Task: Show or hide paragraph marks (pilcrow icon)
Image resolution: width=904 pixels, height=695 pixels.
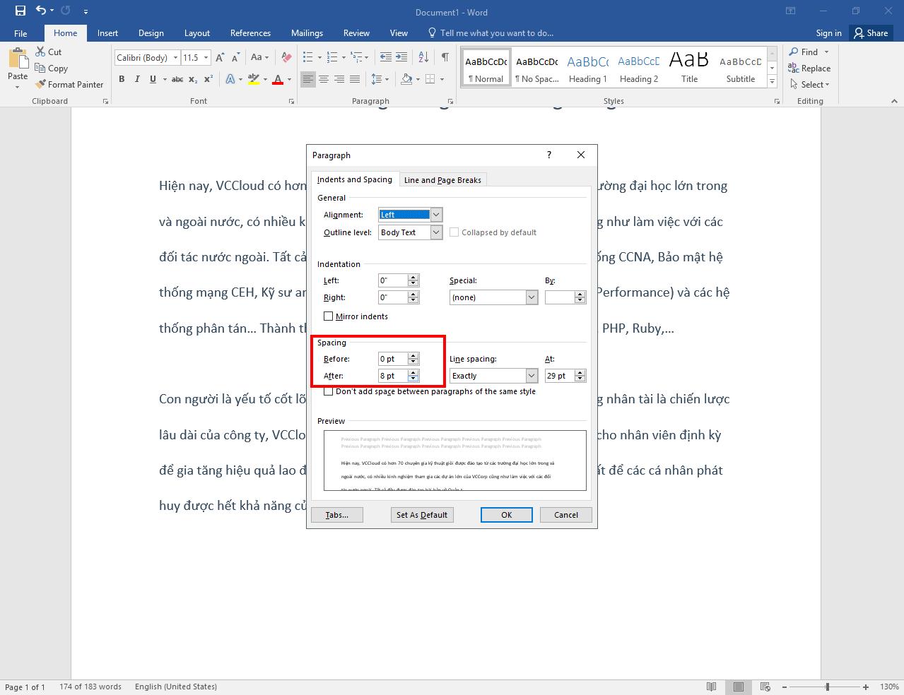Action: [445, 57]
